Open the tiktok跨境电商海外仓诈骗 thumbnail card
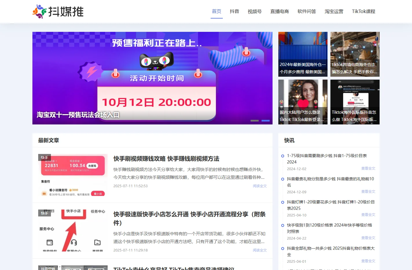 point(355,54)
